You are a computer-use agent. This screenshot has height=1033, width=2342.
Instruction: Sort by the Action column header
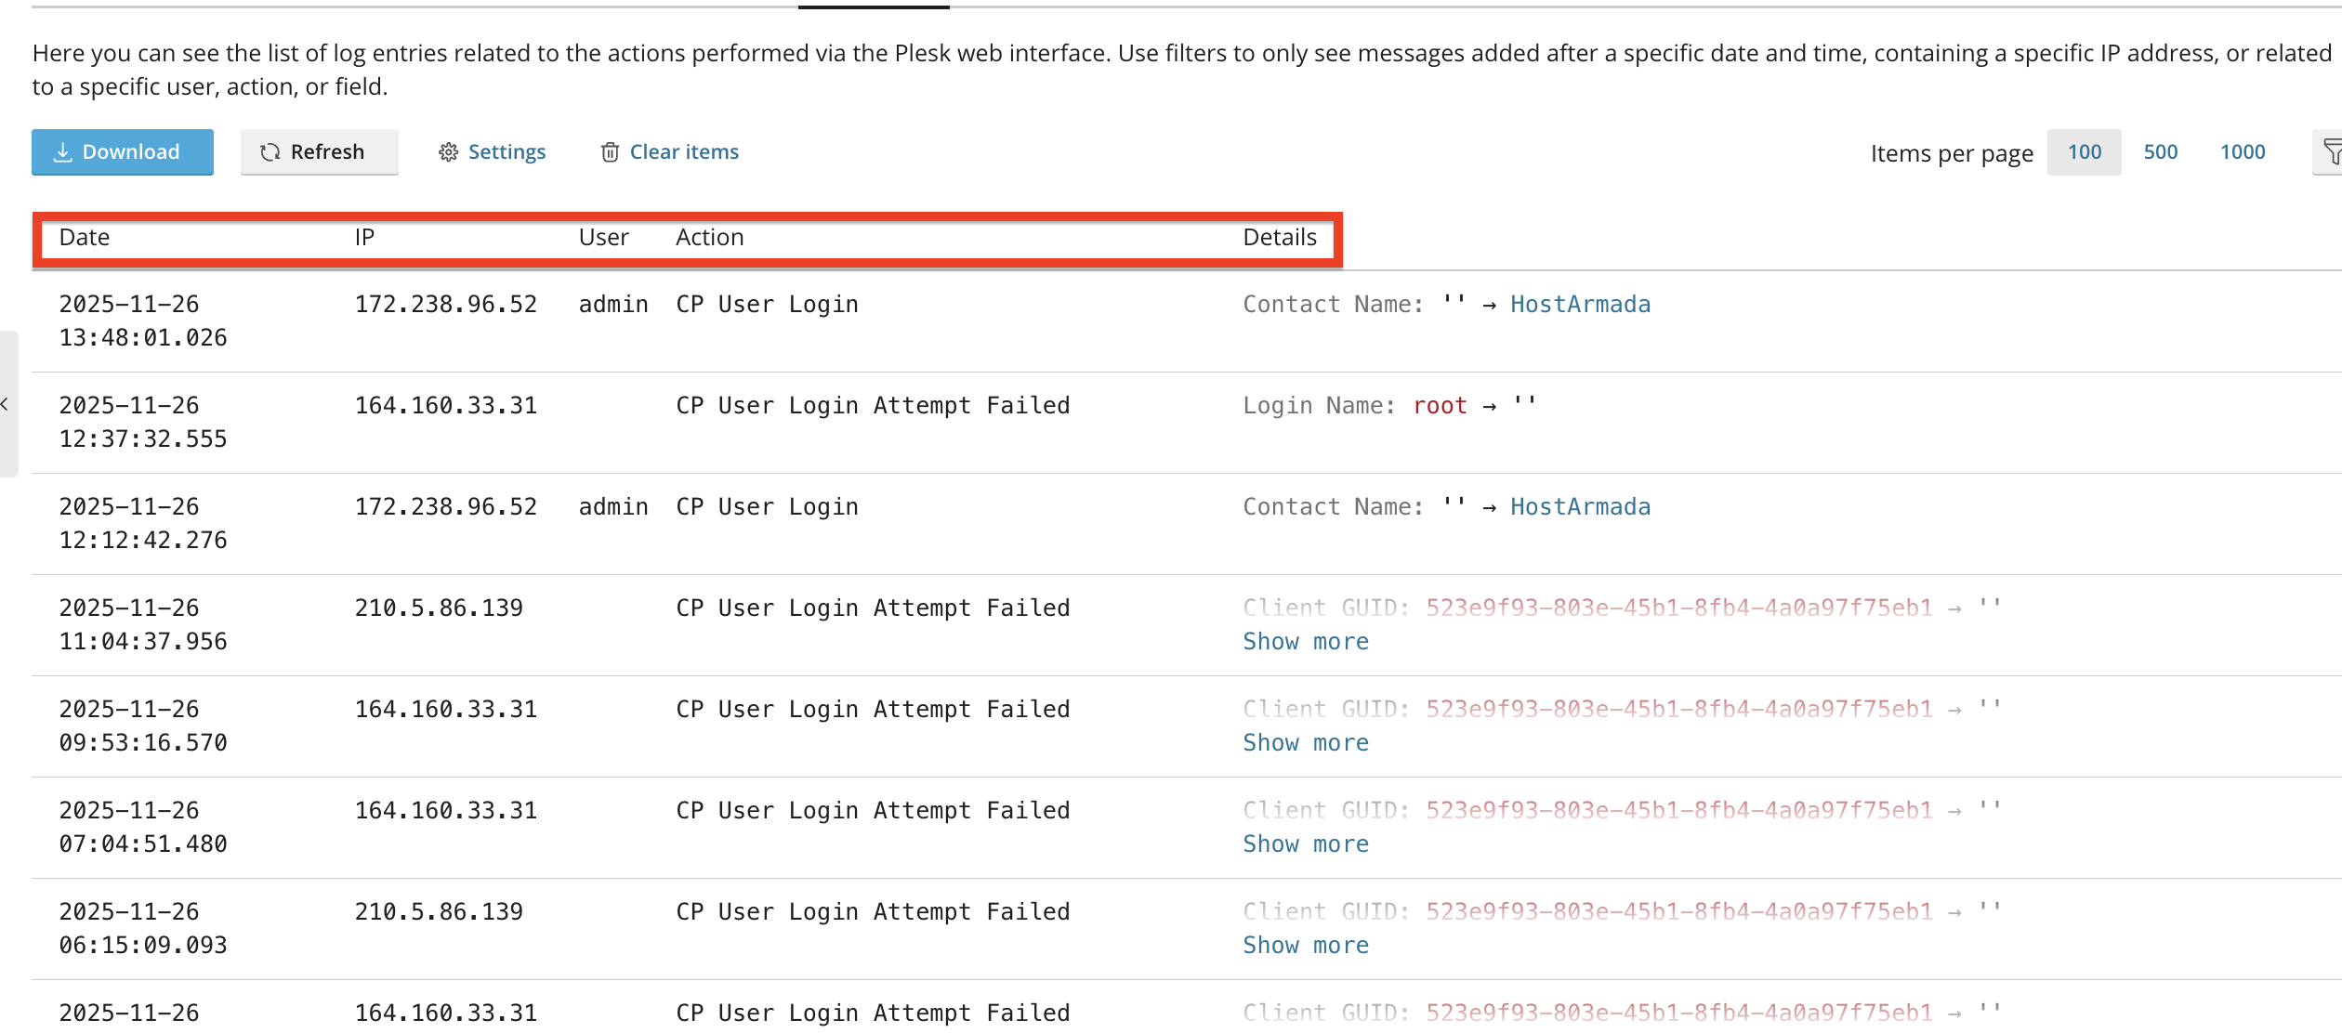(x=710, y=238)
